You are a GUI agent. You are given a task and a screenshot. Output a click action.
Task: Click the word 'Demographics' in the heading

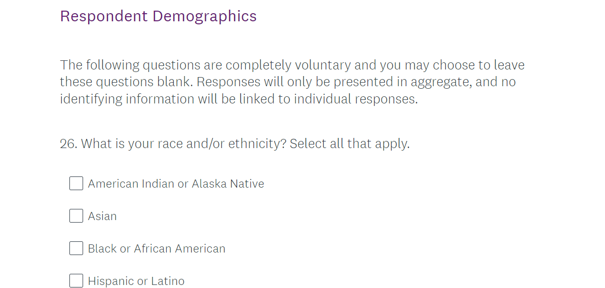205,16
